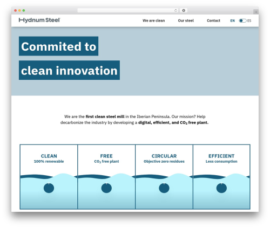Click the plus circle in CIRCULAR card
The height and width of the screenshot is (228, 270).
[x=164, y=188]
